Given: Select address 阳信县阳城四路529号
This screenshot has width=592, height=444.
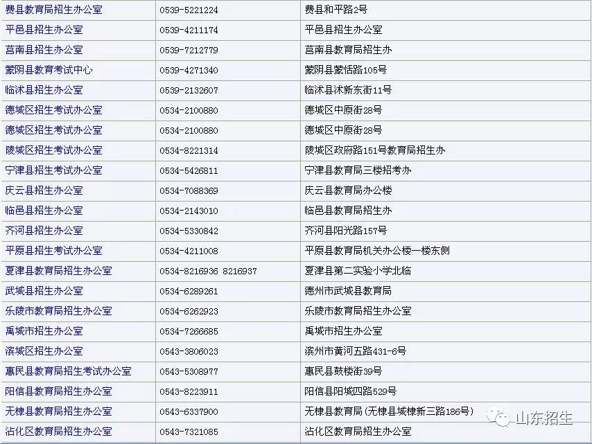Looking at the screenshot, I should (350, 391).
